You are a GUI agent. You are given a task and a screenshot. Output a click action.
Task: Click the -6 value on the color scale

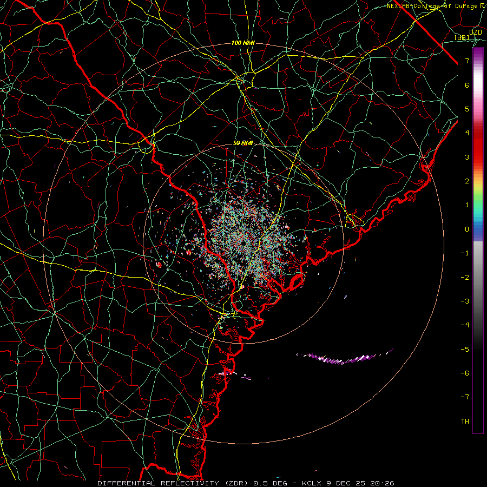click(x=465, y=373)
